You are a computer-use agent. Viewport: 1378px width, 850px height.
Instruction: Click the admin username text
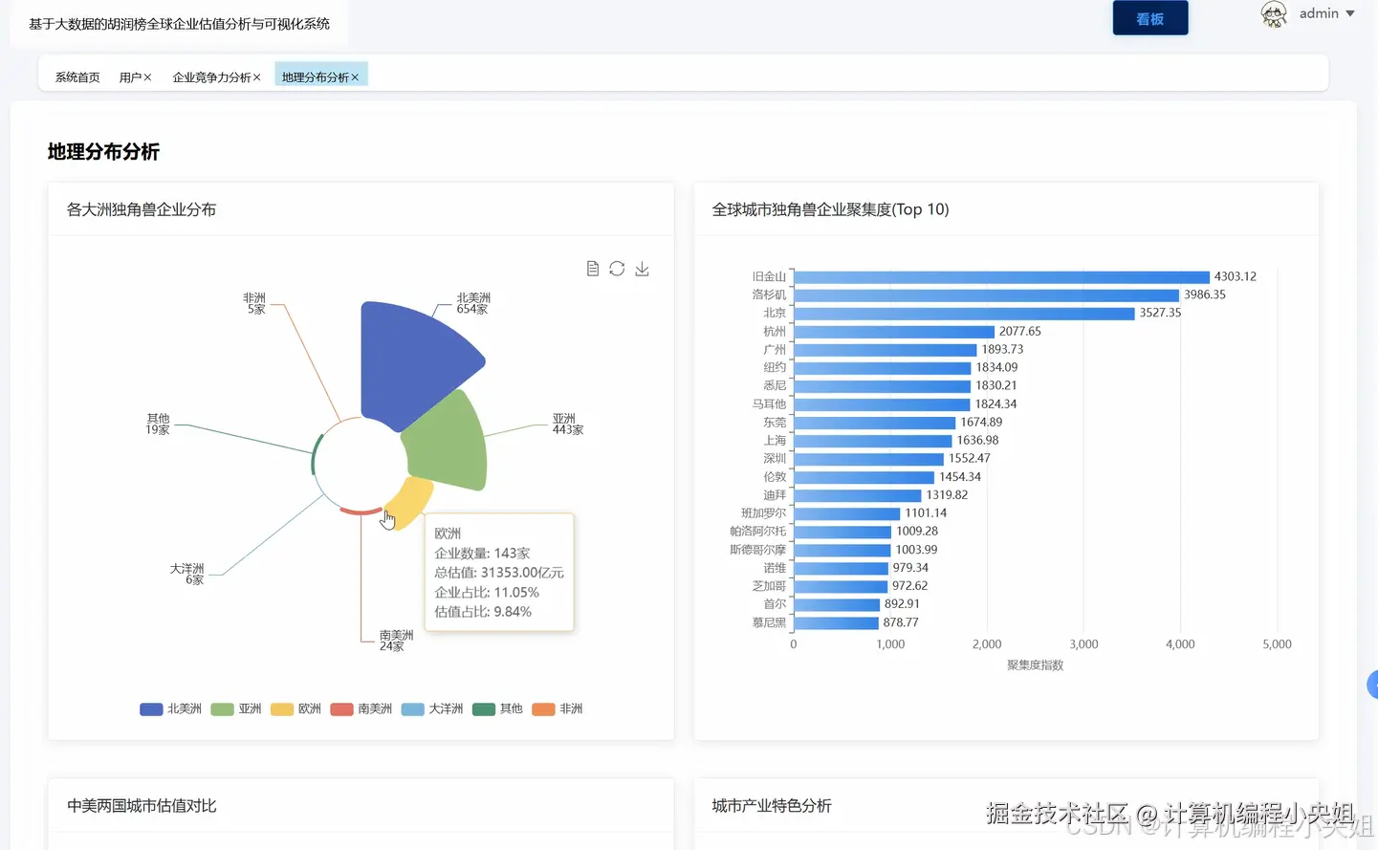pos(1319,13)
